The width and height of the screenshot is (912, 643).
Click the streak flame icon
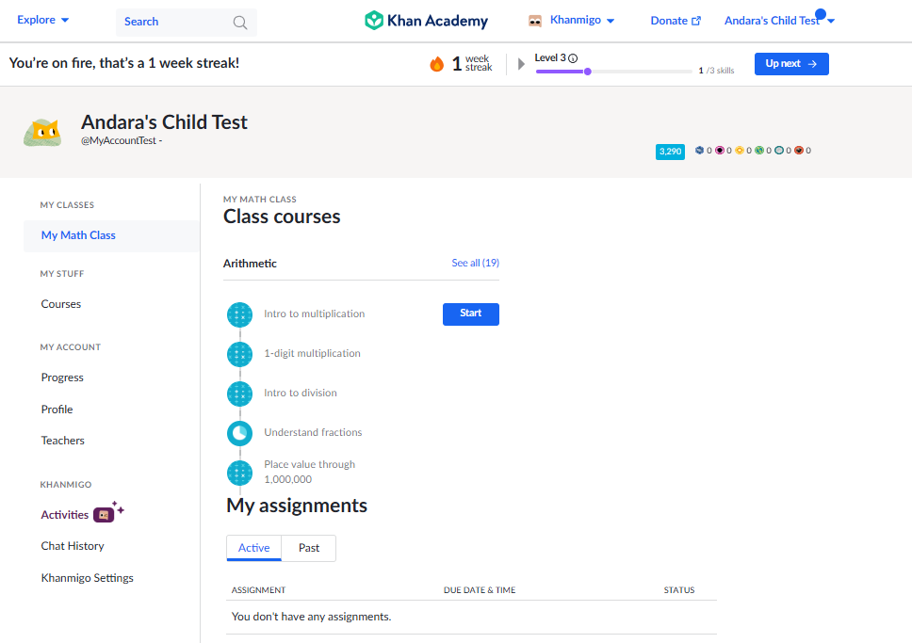tap(436, 64)
